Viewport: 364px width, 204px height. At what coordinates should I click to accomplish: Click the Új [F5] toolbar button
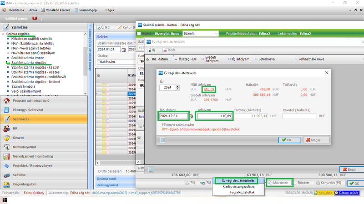(104, 27)
